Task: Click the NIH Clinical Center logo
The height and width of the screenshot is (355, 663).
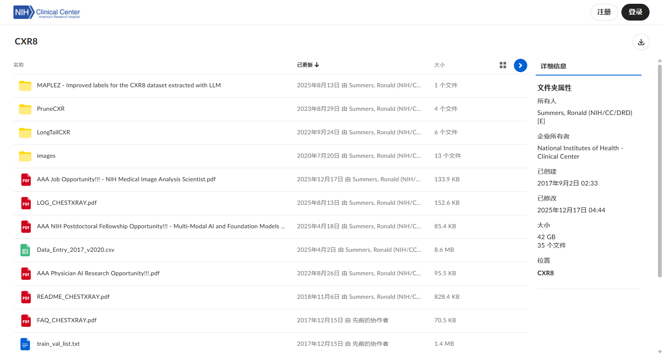Action: [x=47, y=12]
